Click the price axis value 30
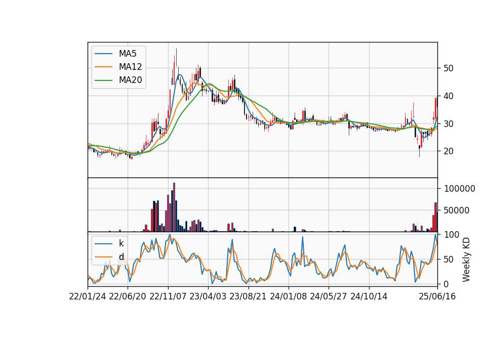The width and height of the screenshot is (486, 349). 449,123
